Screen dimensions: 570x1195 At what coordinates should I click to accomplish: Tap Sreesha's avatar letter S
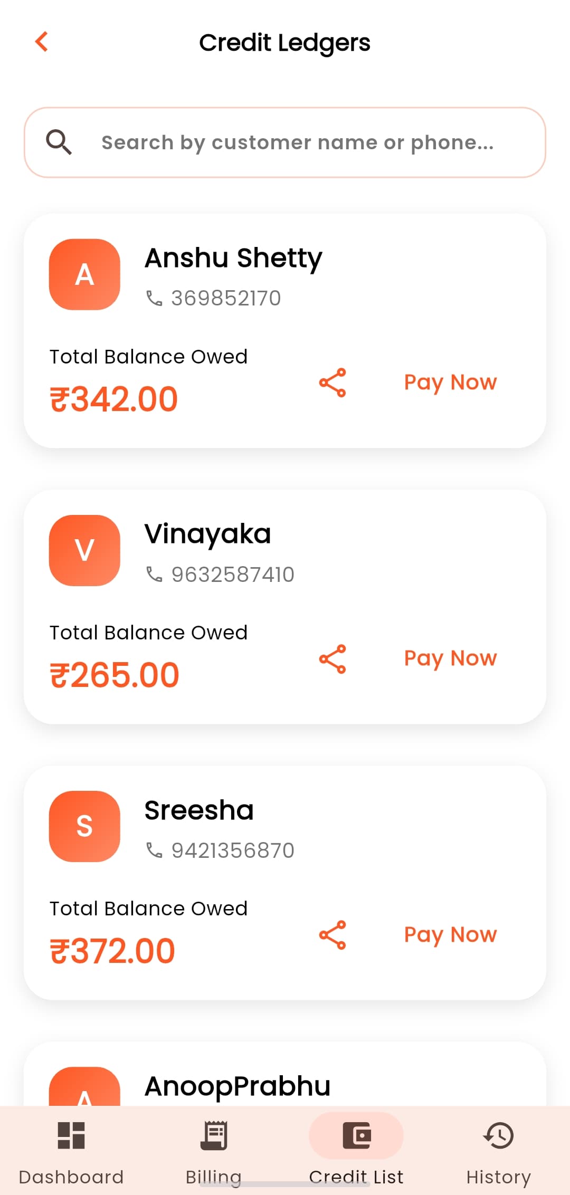(84, 826)
